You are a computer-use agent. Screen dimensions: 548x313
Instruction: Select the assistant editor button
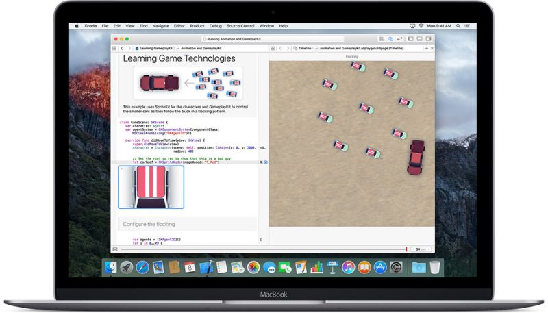390,39
